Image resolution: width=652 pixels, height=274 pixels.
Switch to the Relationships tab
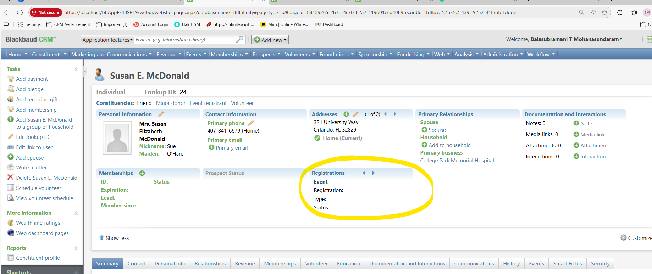pos(210,264)
